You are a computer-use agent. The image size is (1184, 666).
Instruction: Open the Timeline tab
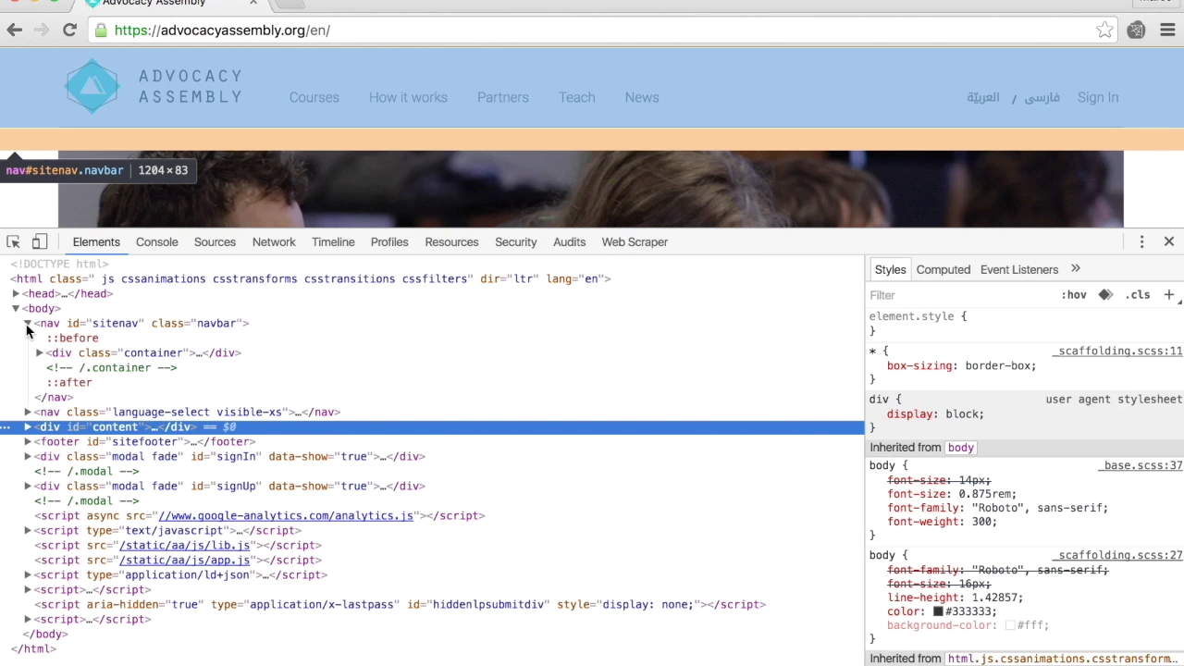(x=333, y=241)
